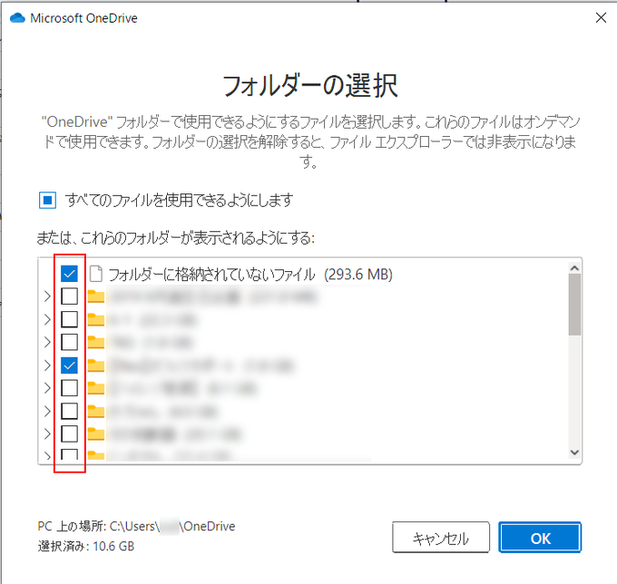
Task: Click the フォルダーの選択 heading
Action: pos(310,86)
